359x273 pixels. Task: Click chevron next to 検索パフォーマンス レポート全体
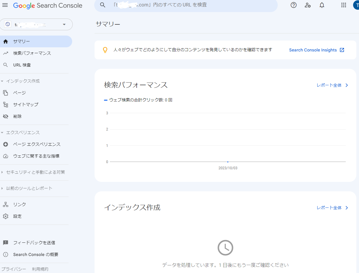coord(347,85)
